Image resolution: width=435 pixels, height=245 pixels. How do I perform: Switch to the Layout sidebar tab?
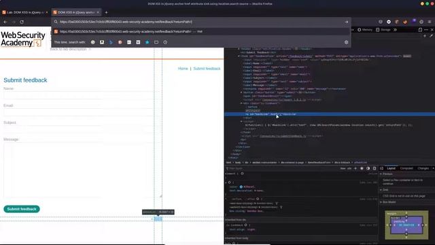point(391,168)
